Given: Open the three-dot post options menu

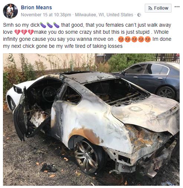Looking at the screenshot, I should click(x=177, y=7).
